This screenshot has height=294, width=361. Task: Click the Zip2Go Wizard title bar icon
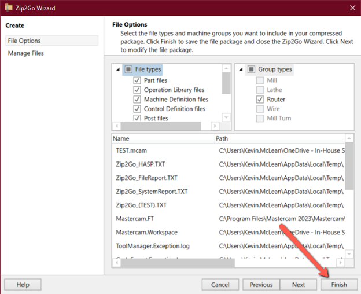(9, 8)
